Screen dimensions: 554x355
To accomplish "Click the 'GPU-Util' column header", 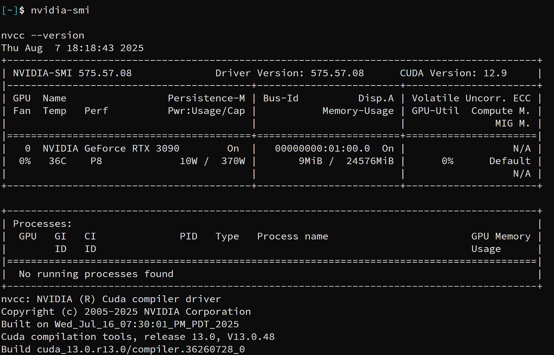I will (x=435, y=111).
